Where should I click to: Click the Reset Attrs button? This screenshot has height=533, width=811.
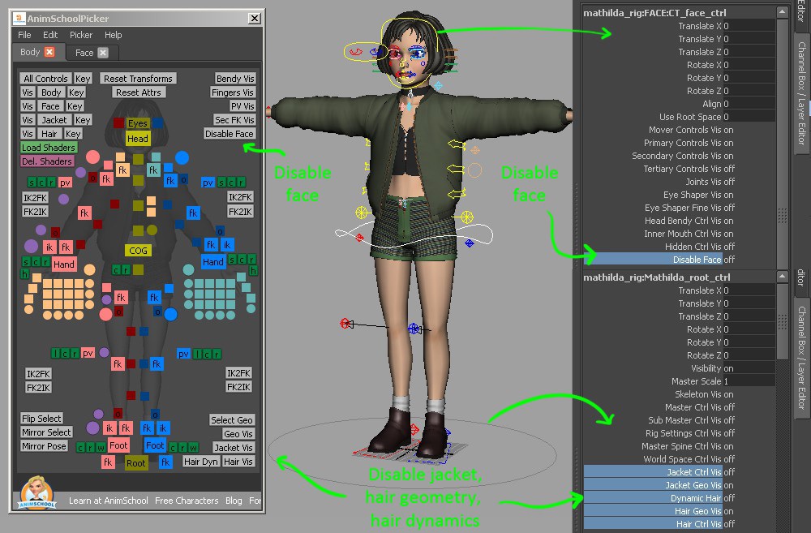(139, 92)
